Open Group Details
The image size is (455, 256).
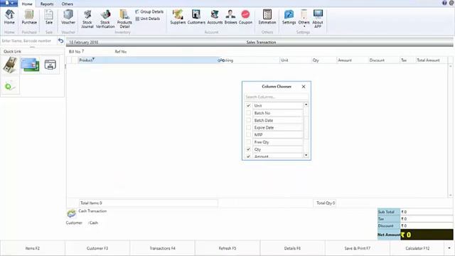(149, 11)
